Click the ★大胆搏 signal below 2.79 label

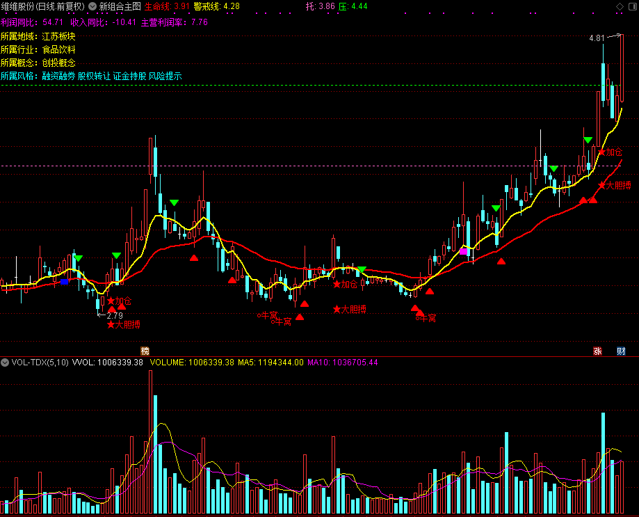124,324
